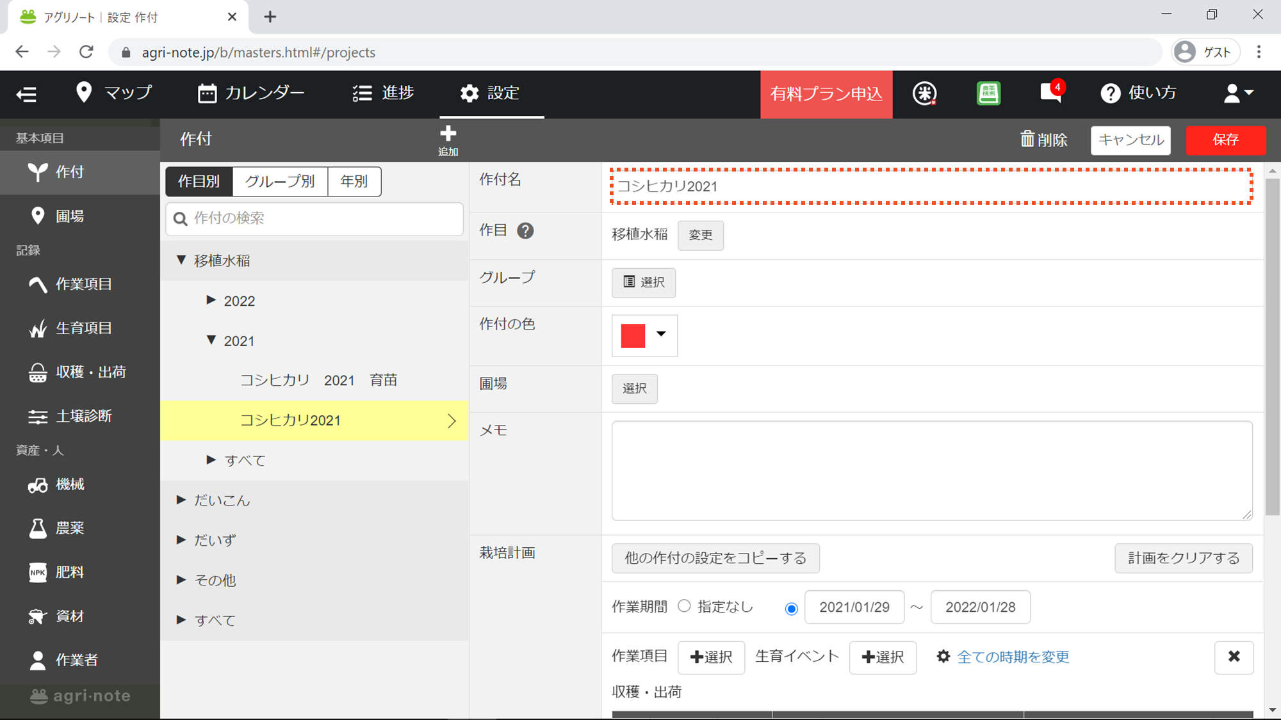This screenshot has width=1281, height=720.
Task: Open 作業項目 hoe icon in sidebar
Action: pyautogui.click(x=80, y=284)
